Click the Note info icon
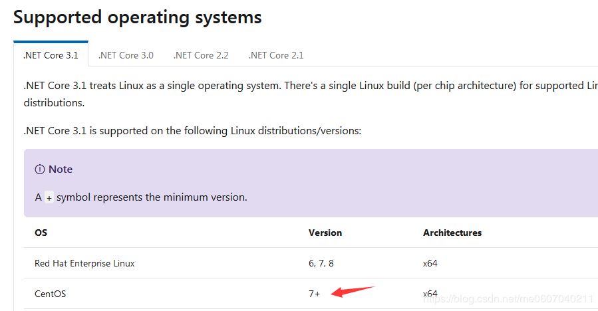Screen dimensions: 598x311 click(39, 169)
